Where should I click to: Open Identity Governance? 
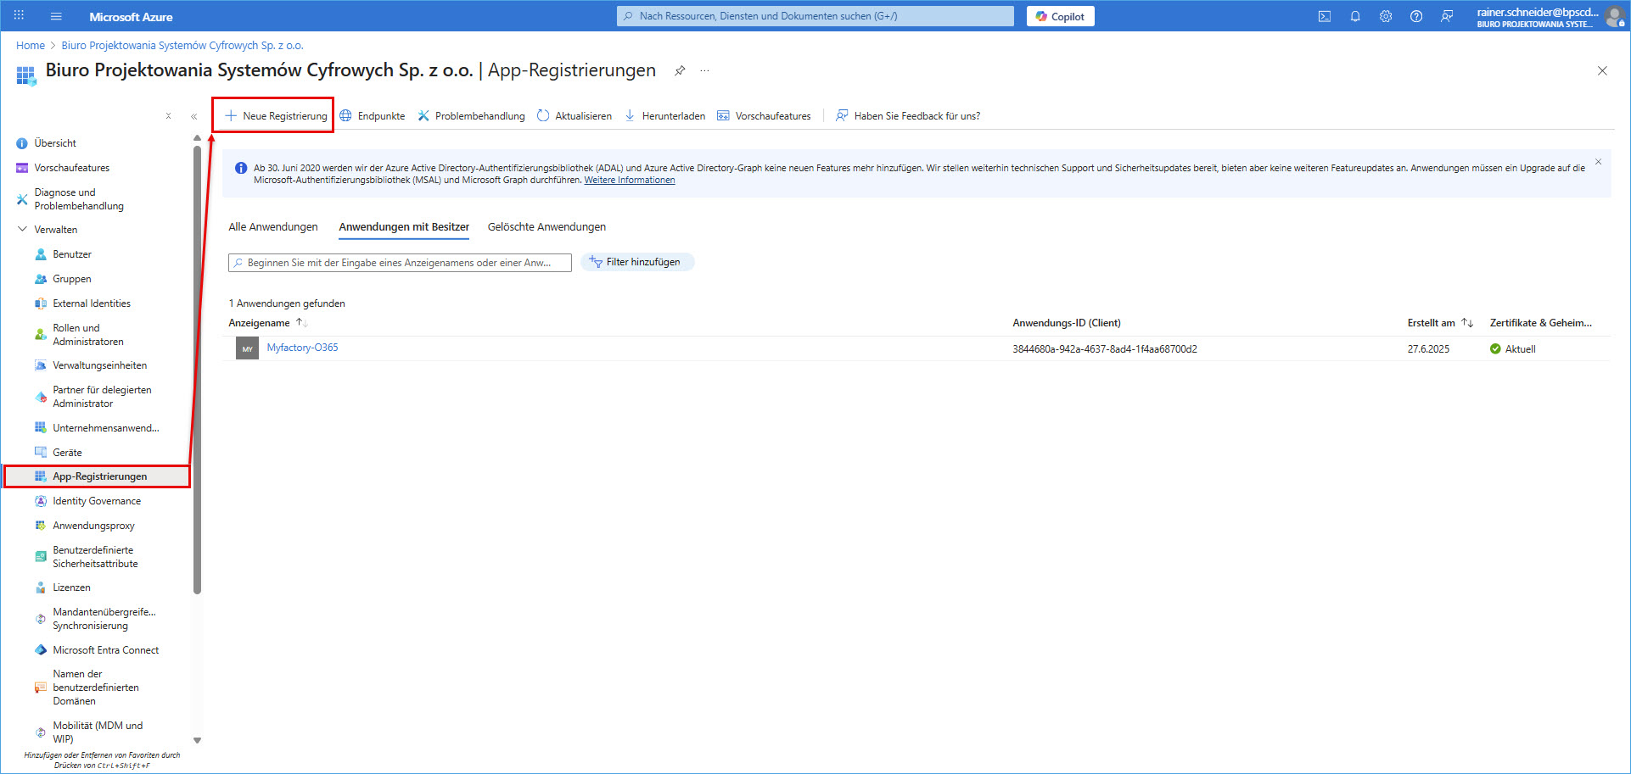96,501
